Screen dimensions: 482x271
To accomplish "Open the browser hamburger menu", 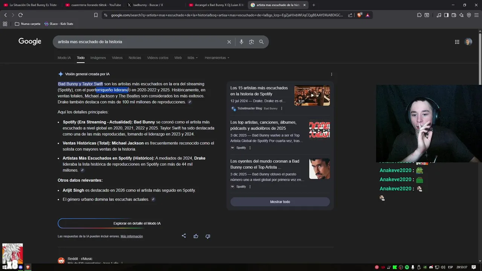I will (477, 15).
